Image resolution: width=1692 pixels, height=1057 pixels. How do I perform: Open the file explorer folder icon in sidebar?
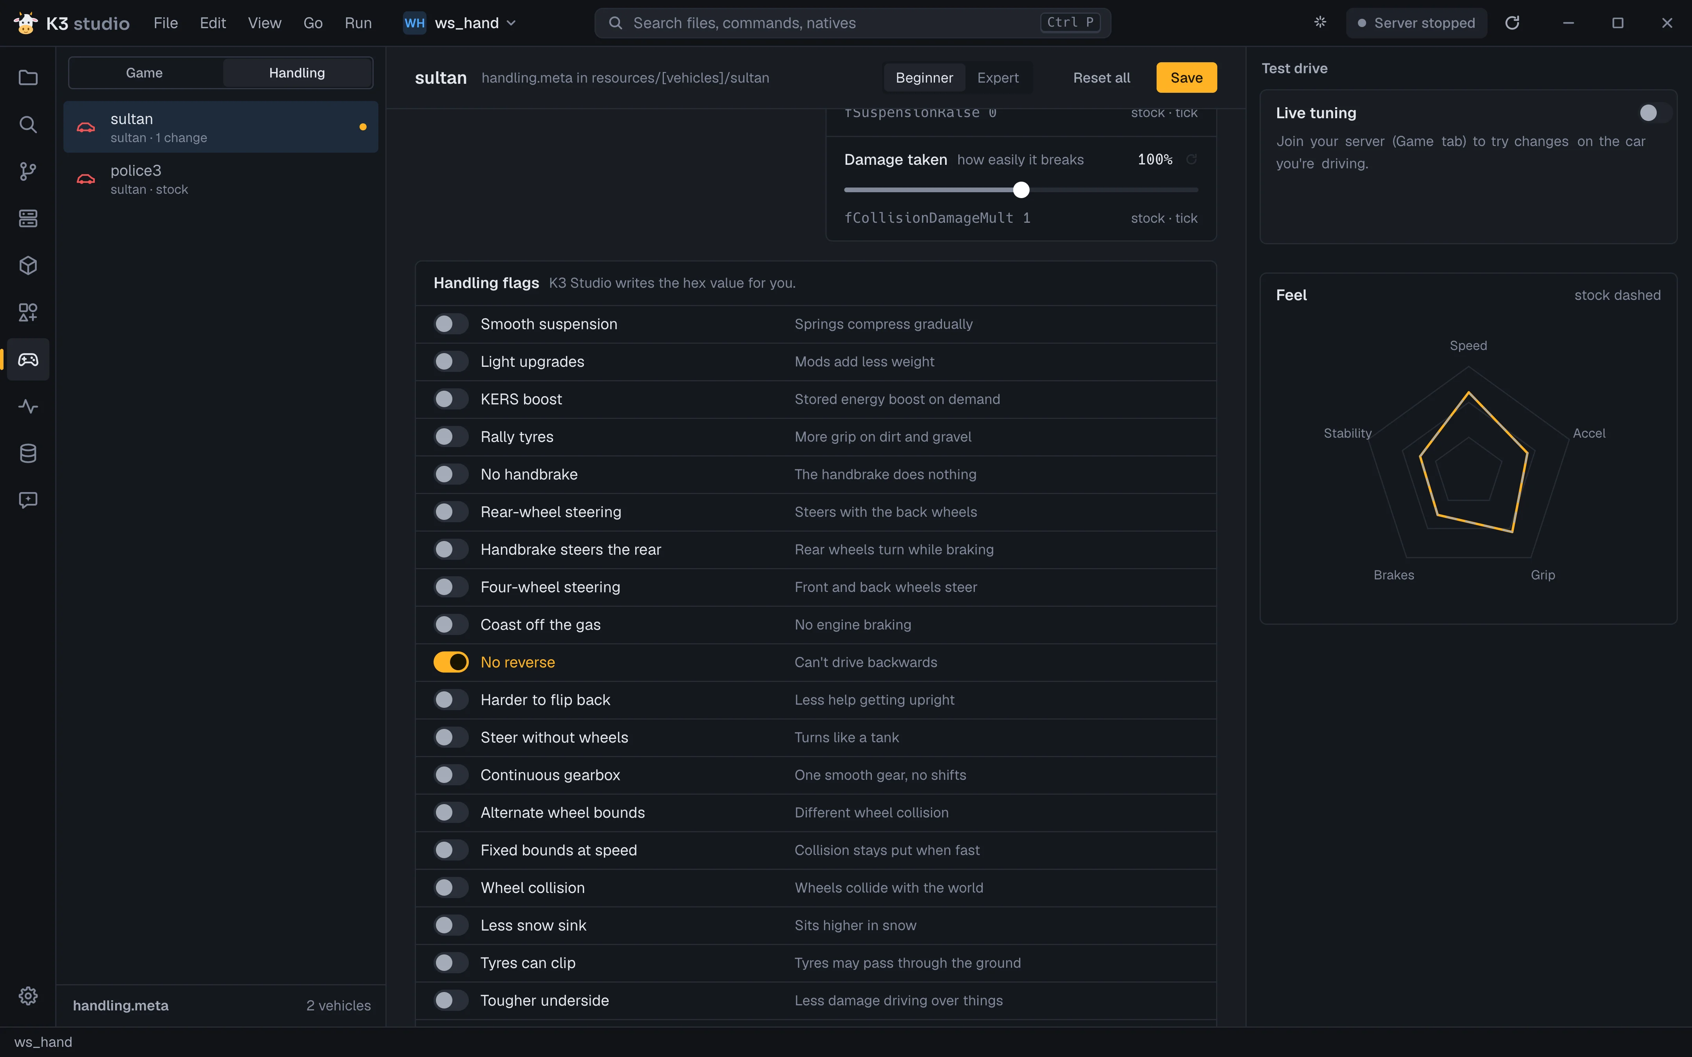(x=28, y=78)
